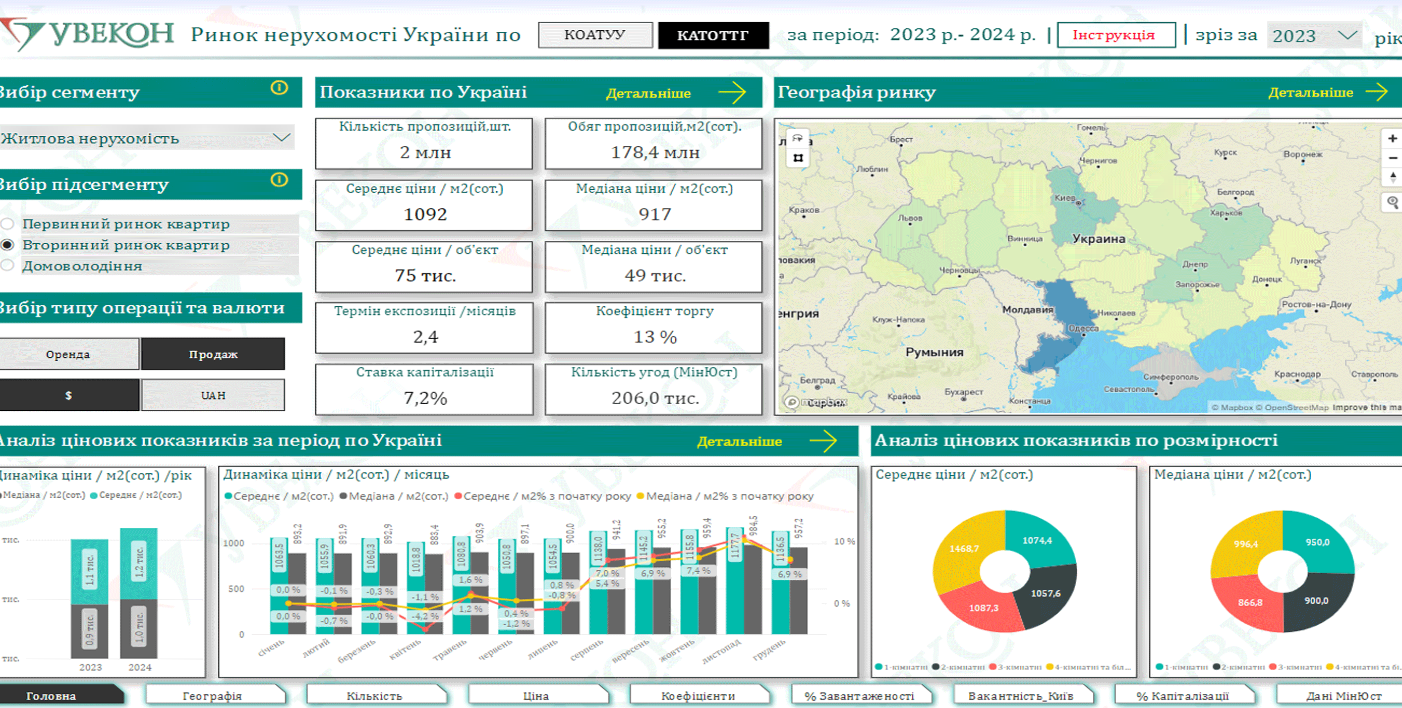
Task: Choose Оренда operation type
Action: point(69,354)
